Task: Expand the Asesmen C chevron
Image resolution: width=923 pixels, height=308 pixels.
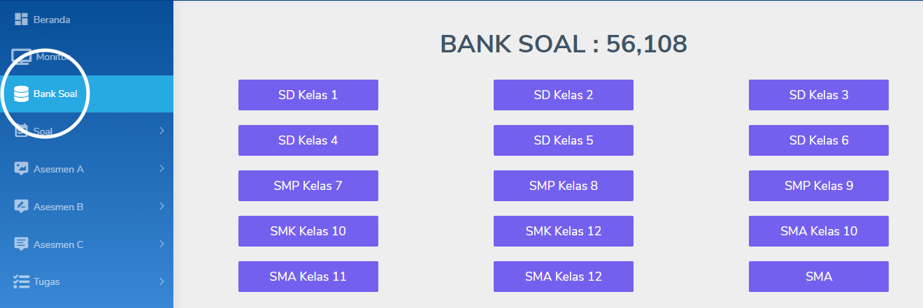Action: coord(162,244)
